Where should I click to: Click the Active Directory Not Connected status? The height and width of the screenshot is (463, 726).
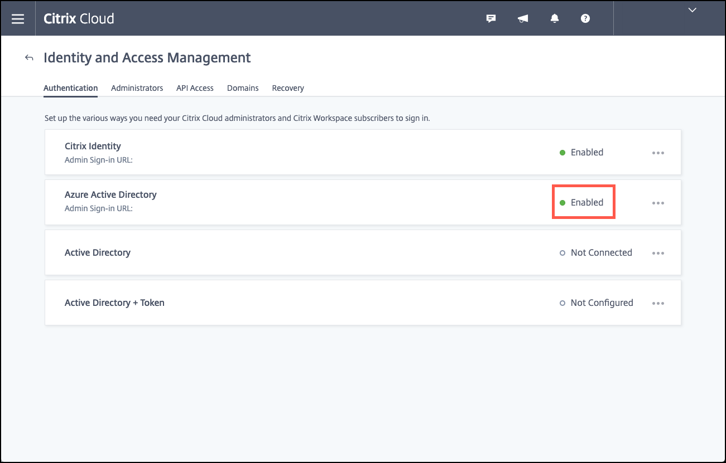point(596,252)
